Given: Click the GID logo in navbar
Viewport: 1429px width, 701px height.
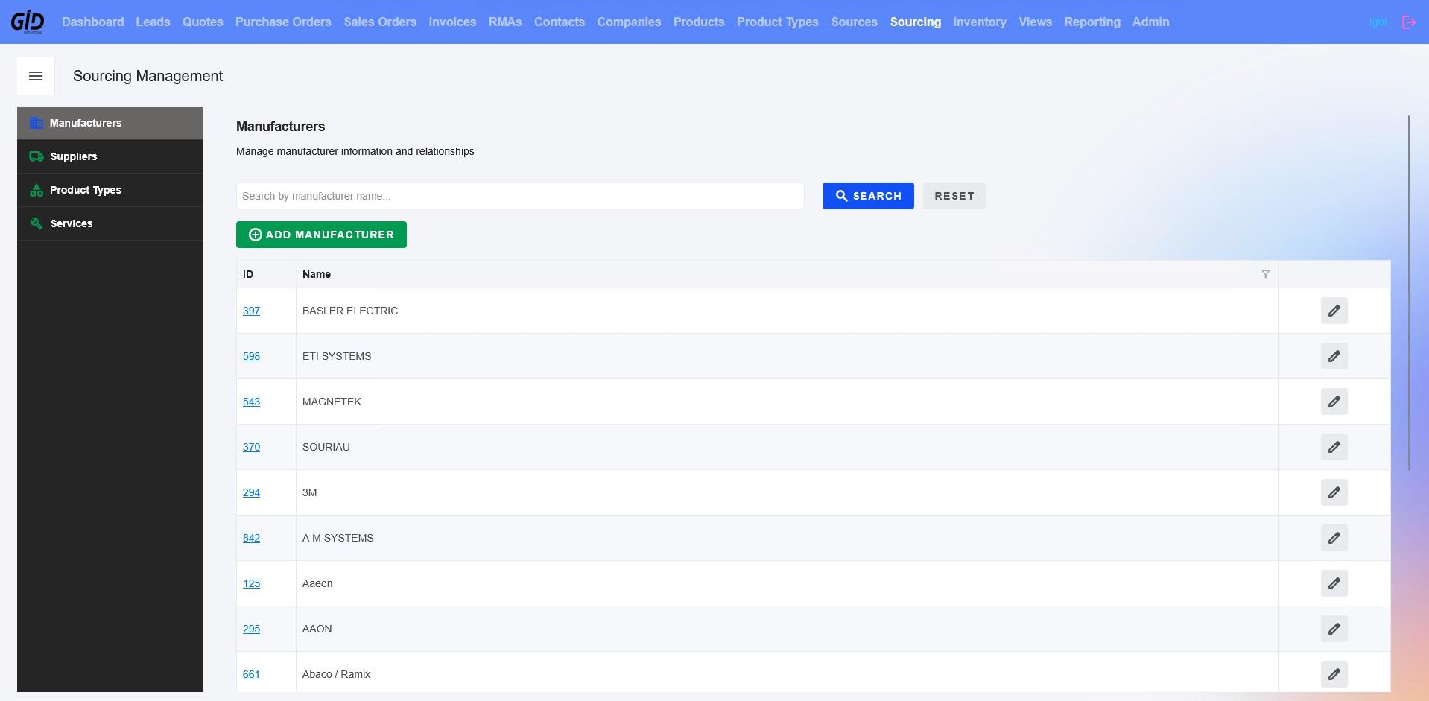Looking at the screenshot, I should [28, 22].
